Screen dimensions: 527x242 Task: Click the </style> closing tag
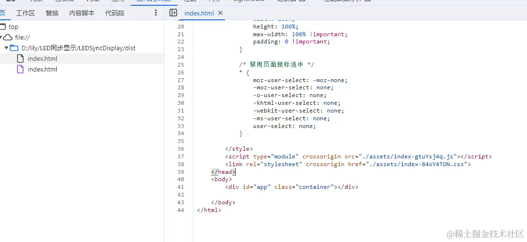[x=239, y=149]
